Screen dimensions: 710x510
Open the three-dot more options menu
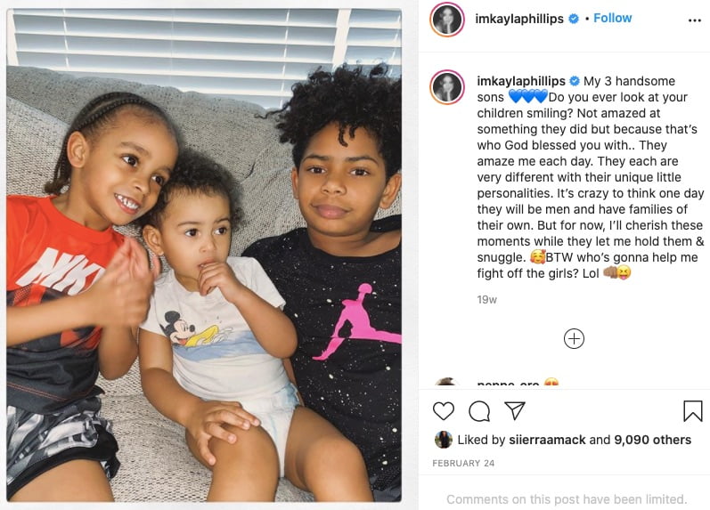(x=694, y=20)
